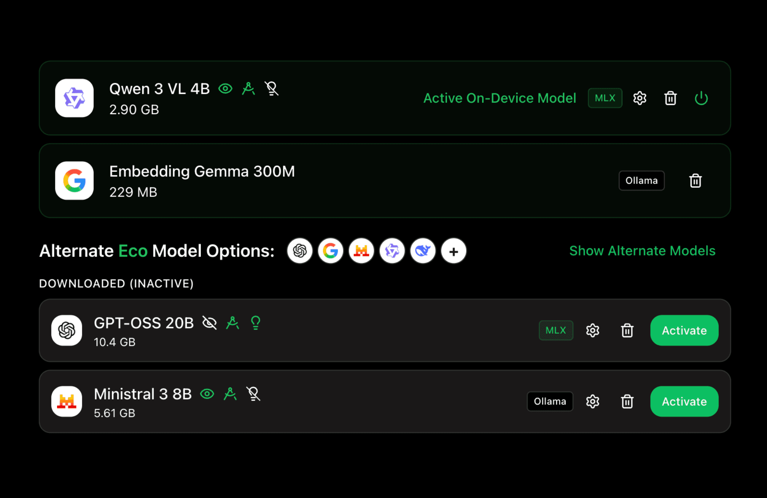Delete the Embedding Gemma 300M model
The image size is (767, 498).
[695, 181]
